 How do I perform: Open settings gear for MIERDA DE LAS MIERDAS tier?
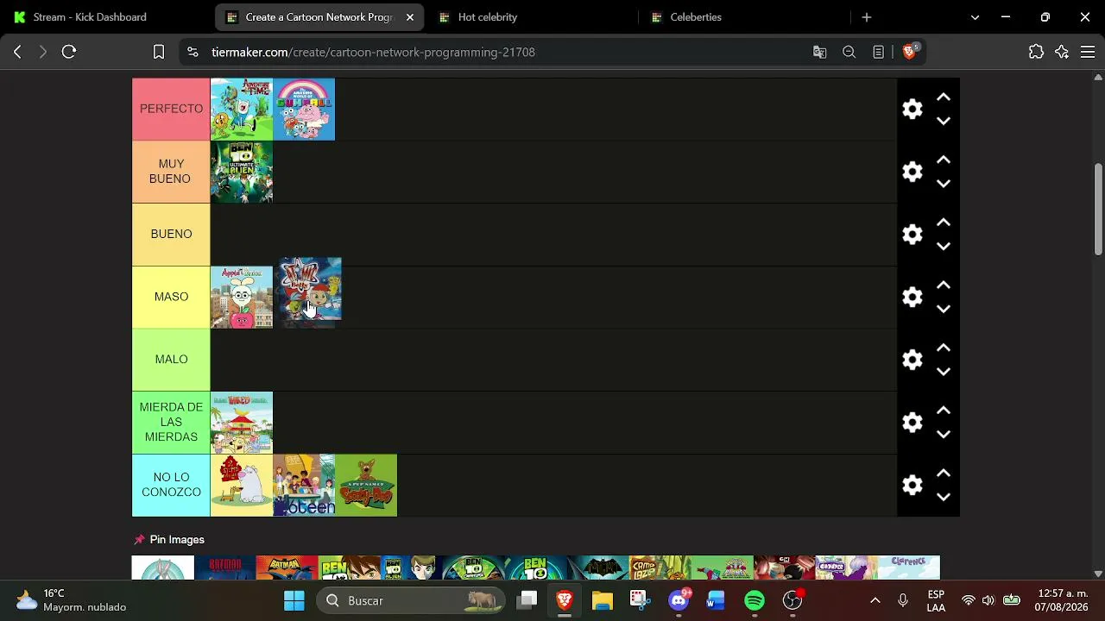pyautogui.click(x=912, y=423)
